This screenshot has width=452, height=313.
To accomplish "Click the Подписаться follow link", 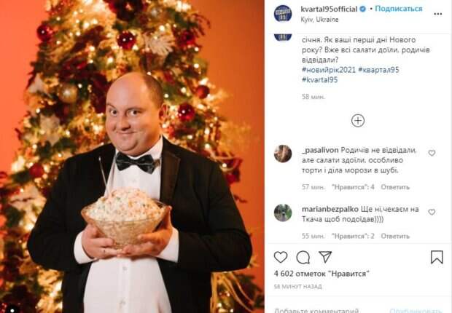I will pos(398,9).
